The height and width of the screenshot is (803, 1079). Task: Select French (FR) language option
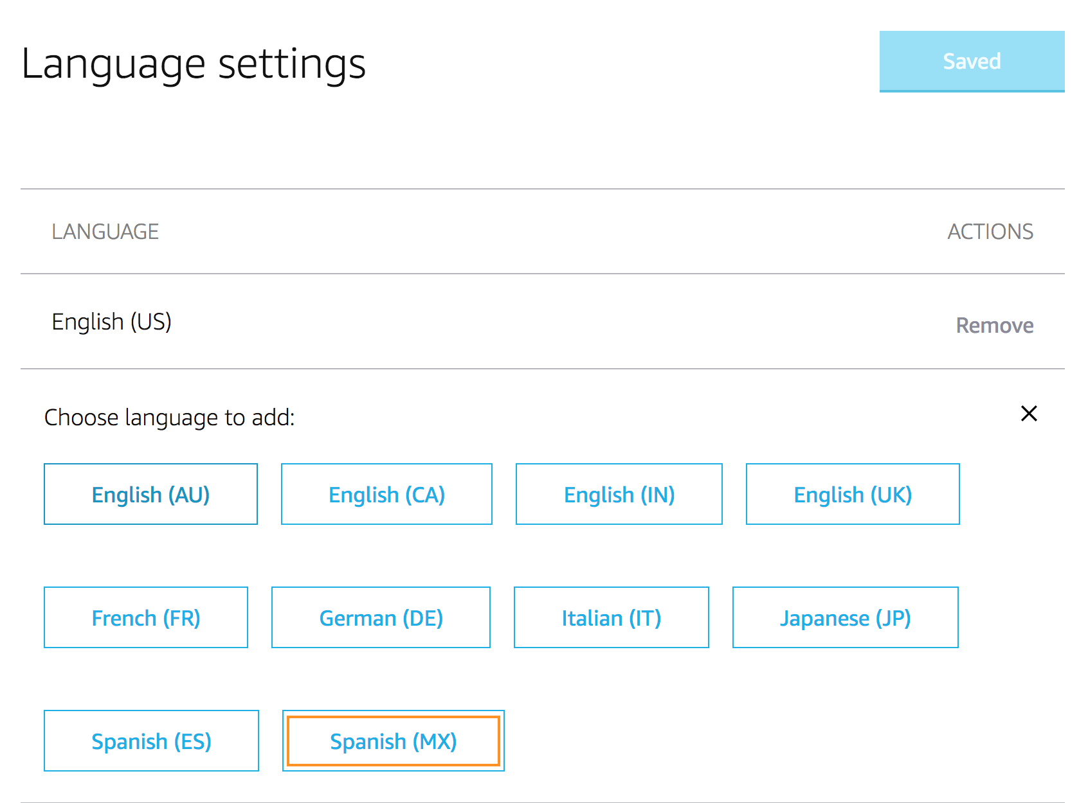coord(145,617)
